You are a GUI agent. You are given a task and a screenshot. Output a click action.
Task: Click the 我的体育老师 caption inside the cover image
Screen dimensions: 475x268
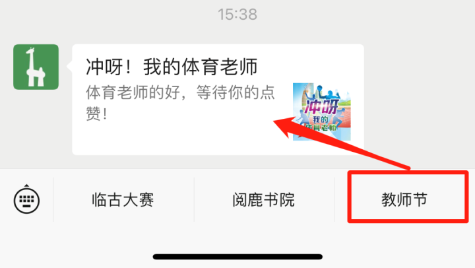point(321,123)
